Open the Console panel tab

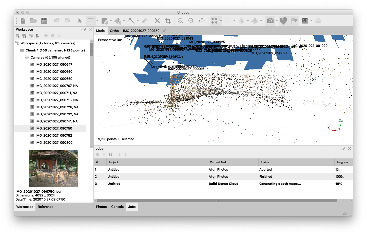[117, 207]
